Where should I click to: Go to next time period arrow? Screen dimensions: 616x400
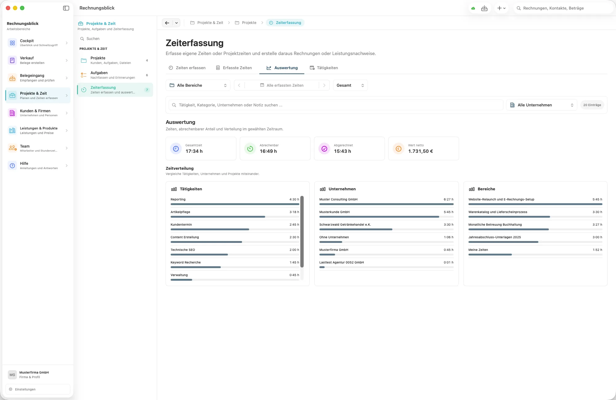(x=324, y=85)
